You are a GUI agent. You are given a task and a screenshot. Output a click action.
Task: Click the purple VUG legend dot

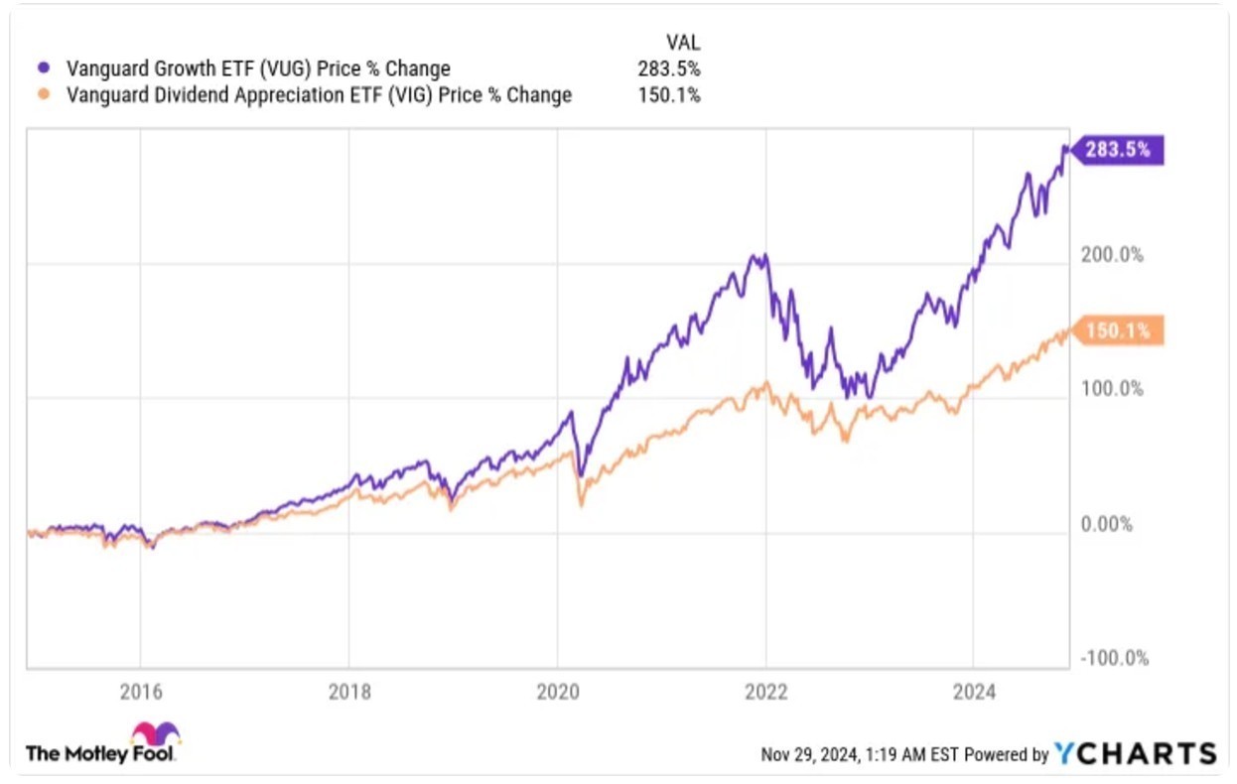click(42, 68)
